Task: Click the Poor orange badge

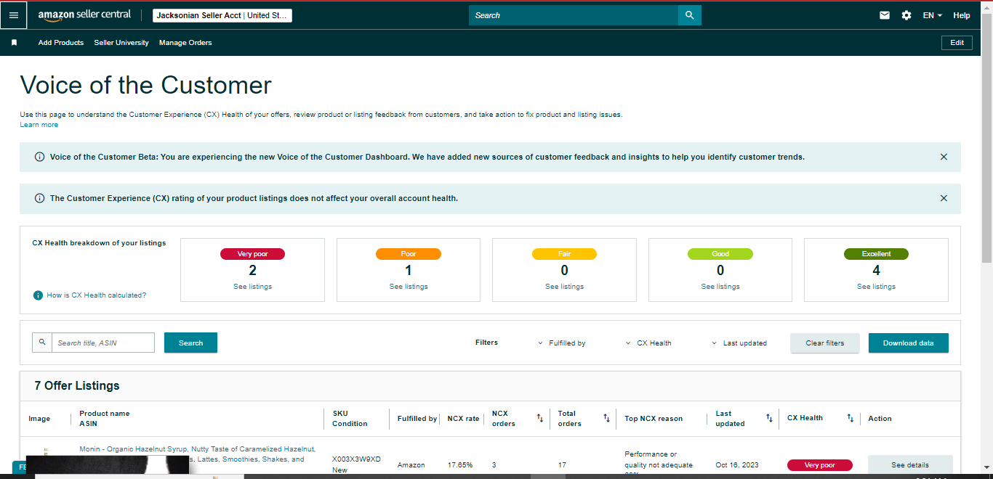Action: tap(409, 254)
